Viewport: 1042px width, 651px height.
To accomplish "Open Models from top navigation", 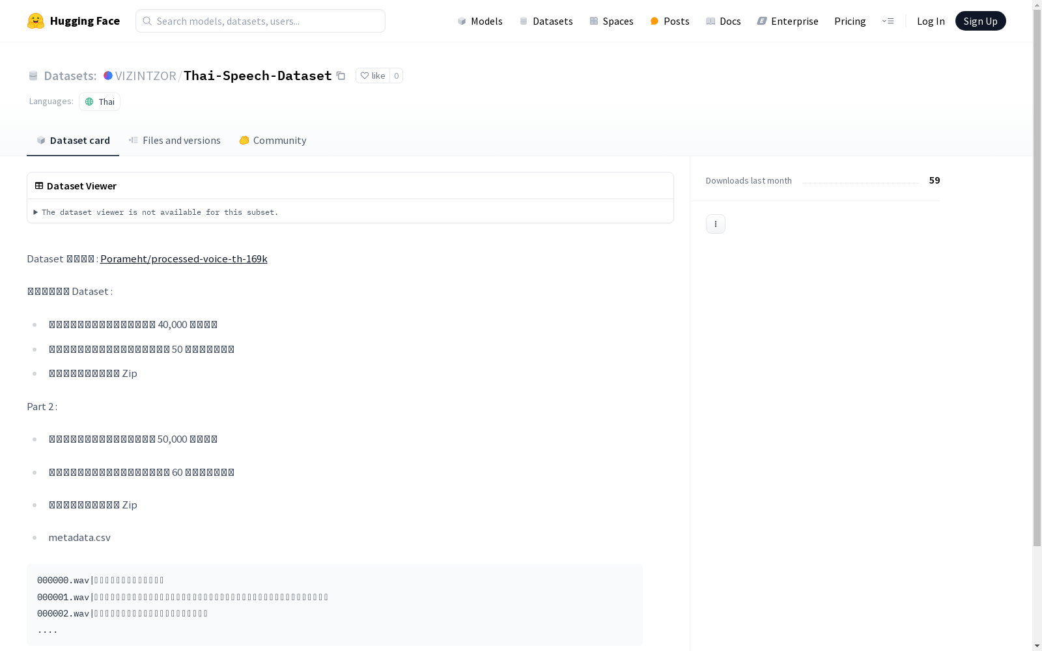I will 480,21.
